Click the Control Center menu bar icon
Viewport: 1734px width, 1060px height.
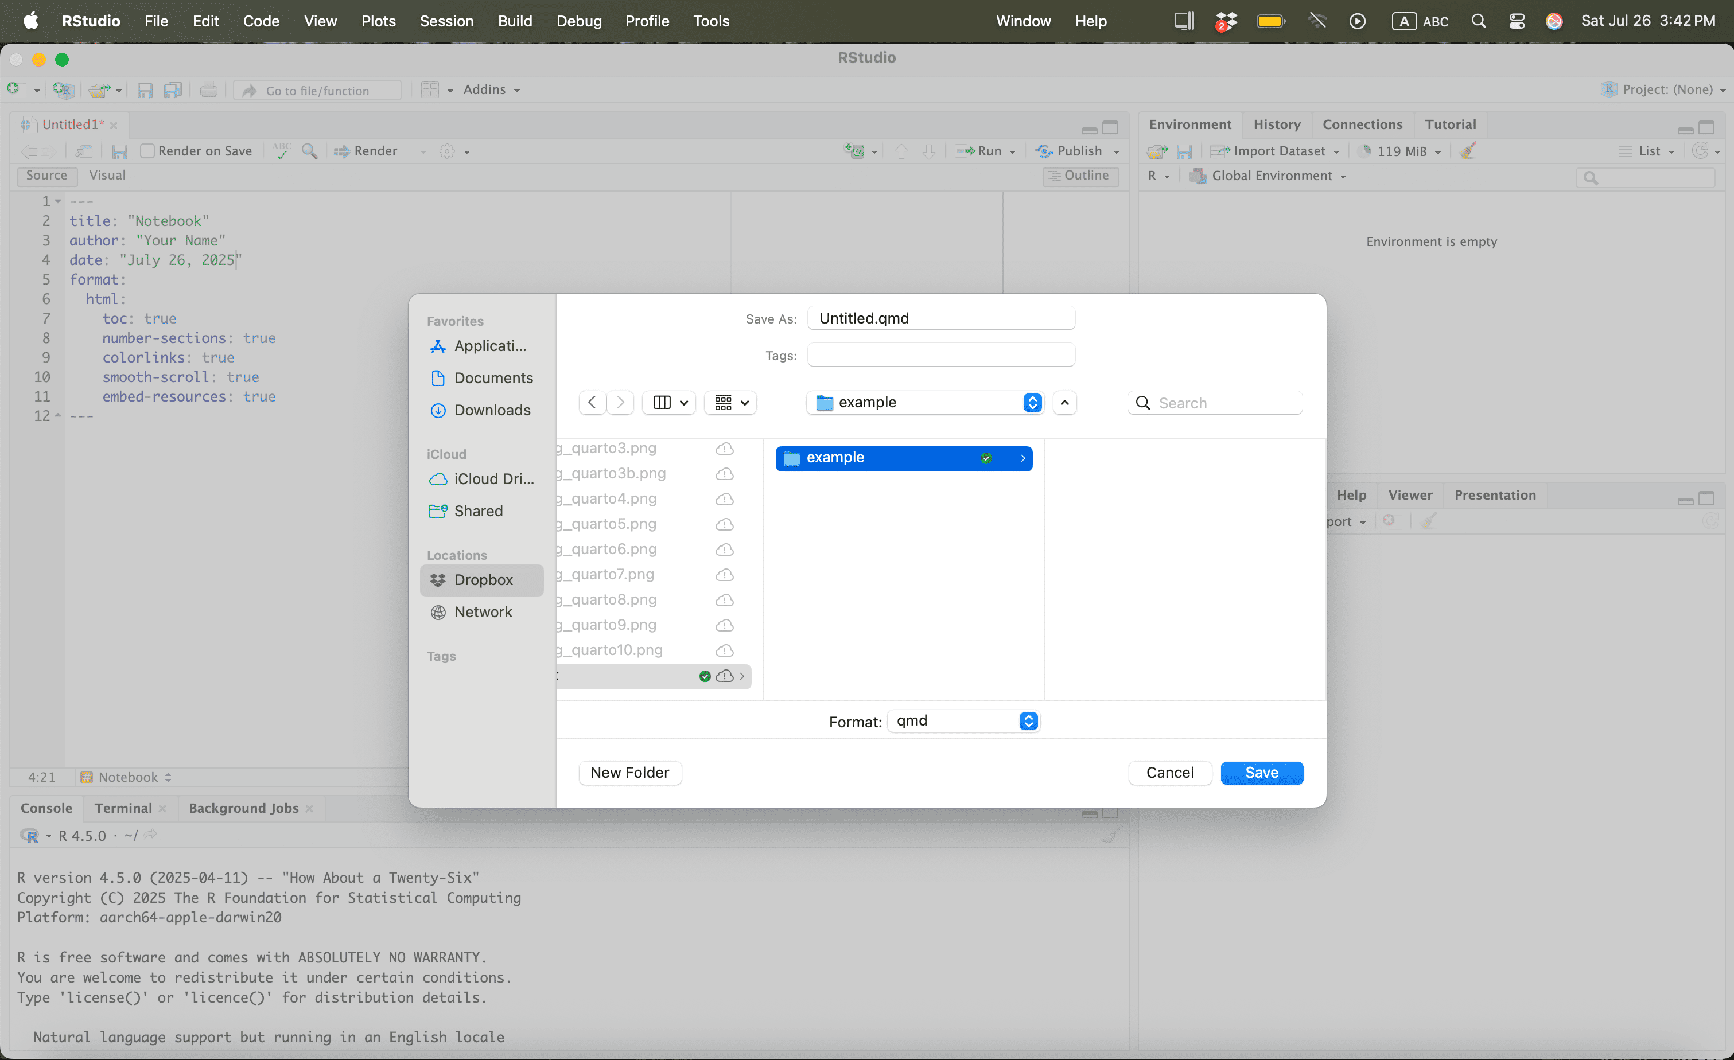1517,21
